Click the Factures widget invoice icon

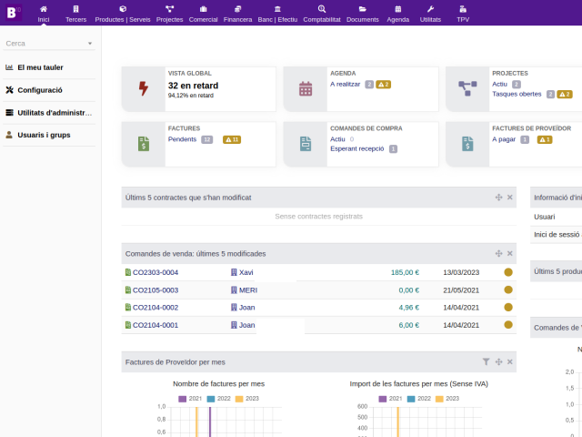[x=144, y=144]
